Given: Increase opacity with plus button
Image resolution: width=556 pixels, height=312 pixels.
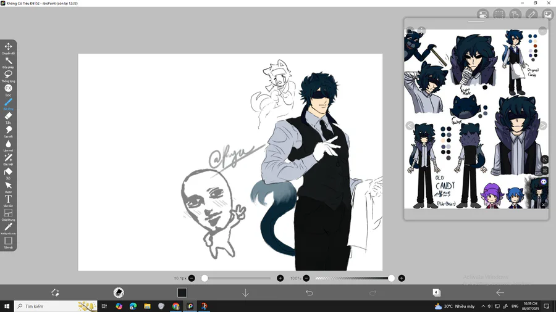Looking at the screenshot, I should tap(402, 278).
